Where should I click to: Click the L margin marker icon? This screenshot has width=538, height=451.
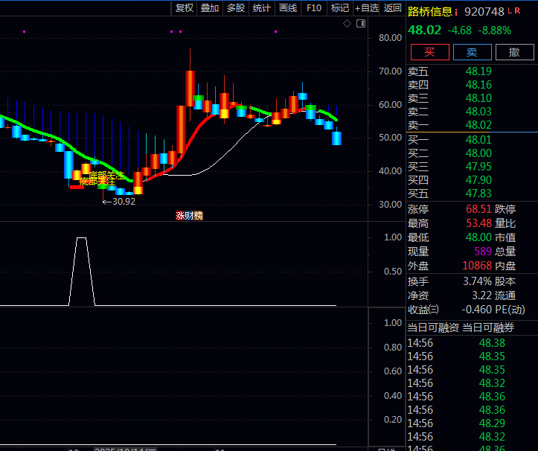tap(510, 11)
